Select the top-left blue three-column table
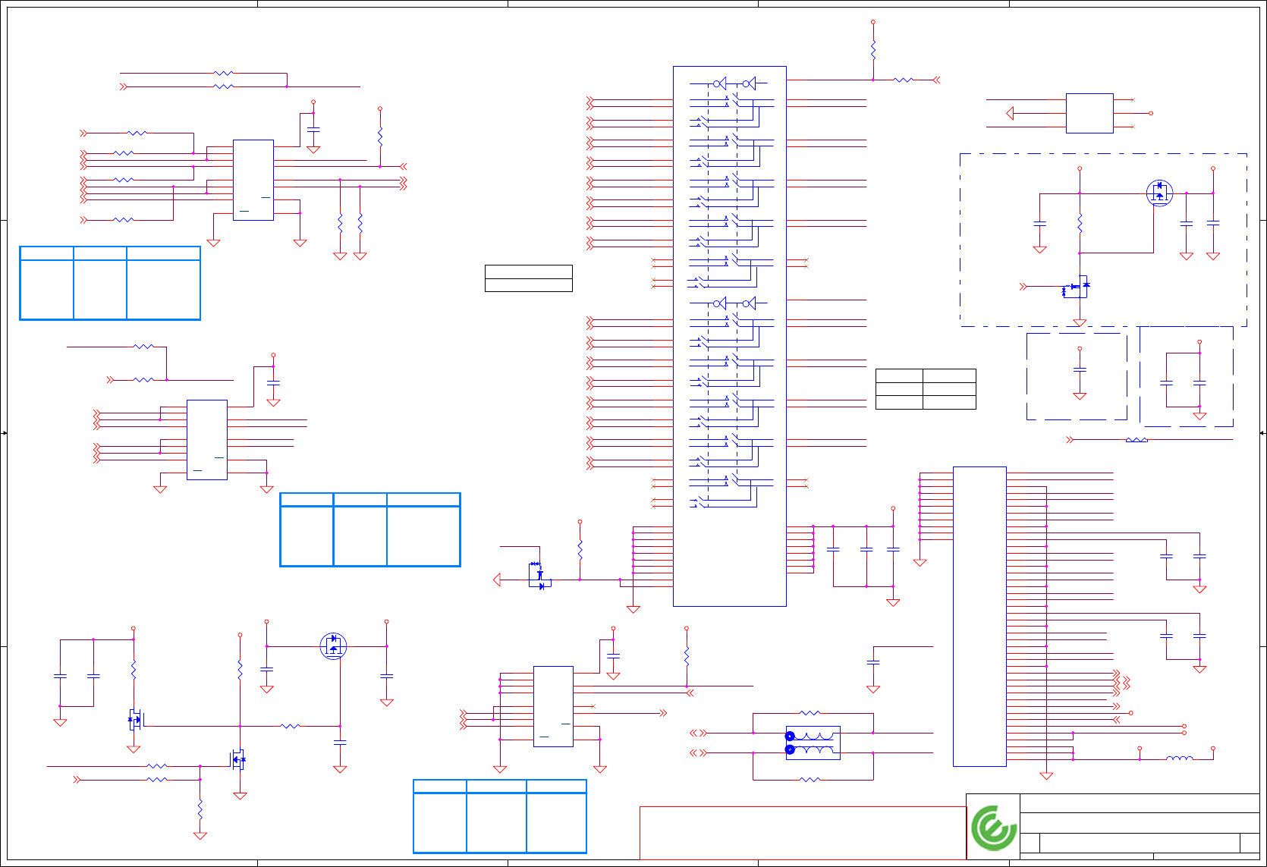 (x=110, y=283)
